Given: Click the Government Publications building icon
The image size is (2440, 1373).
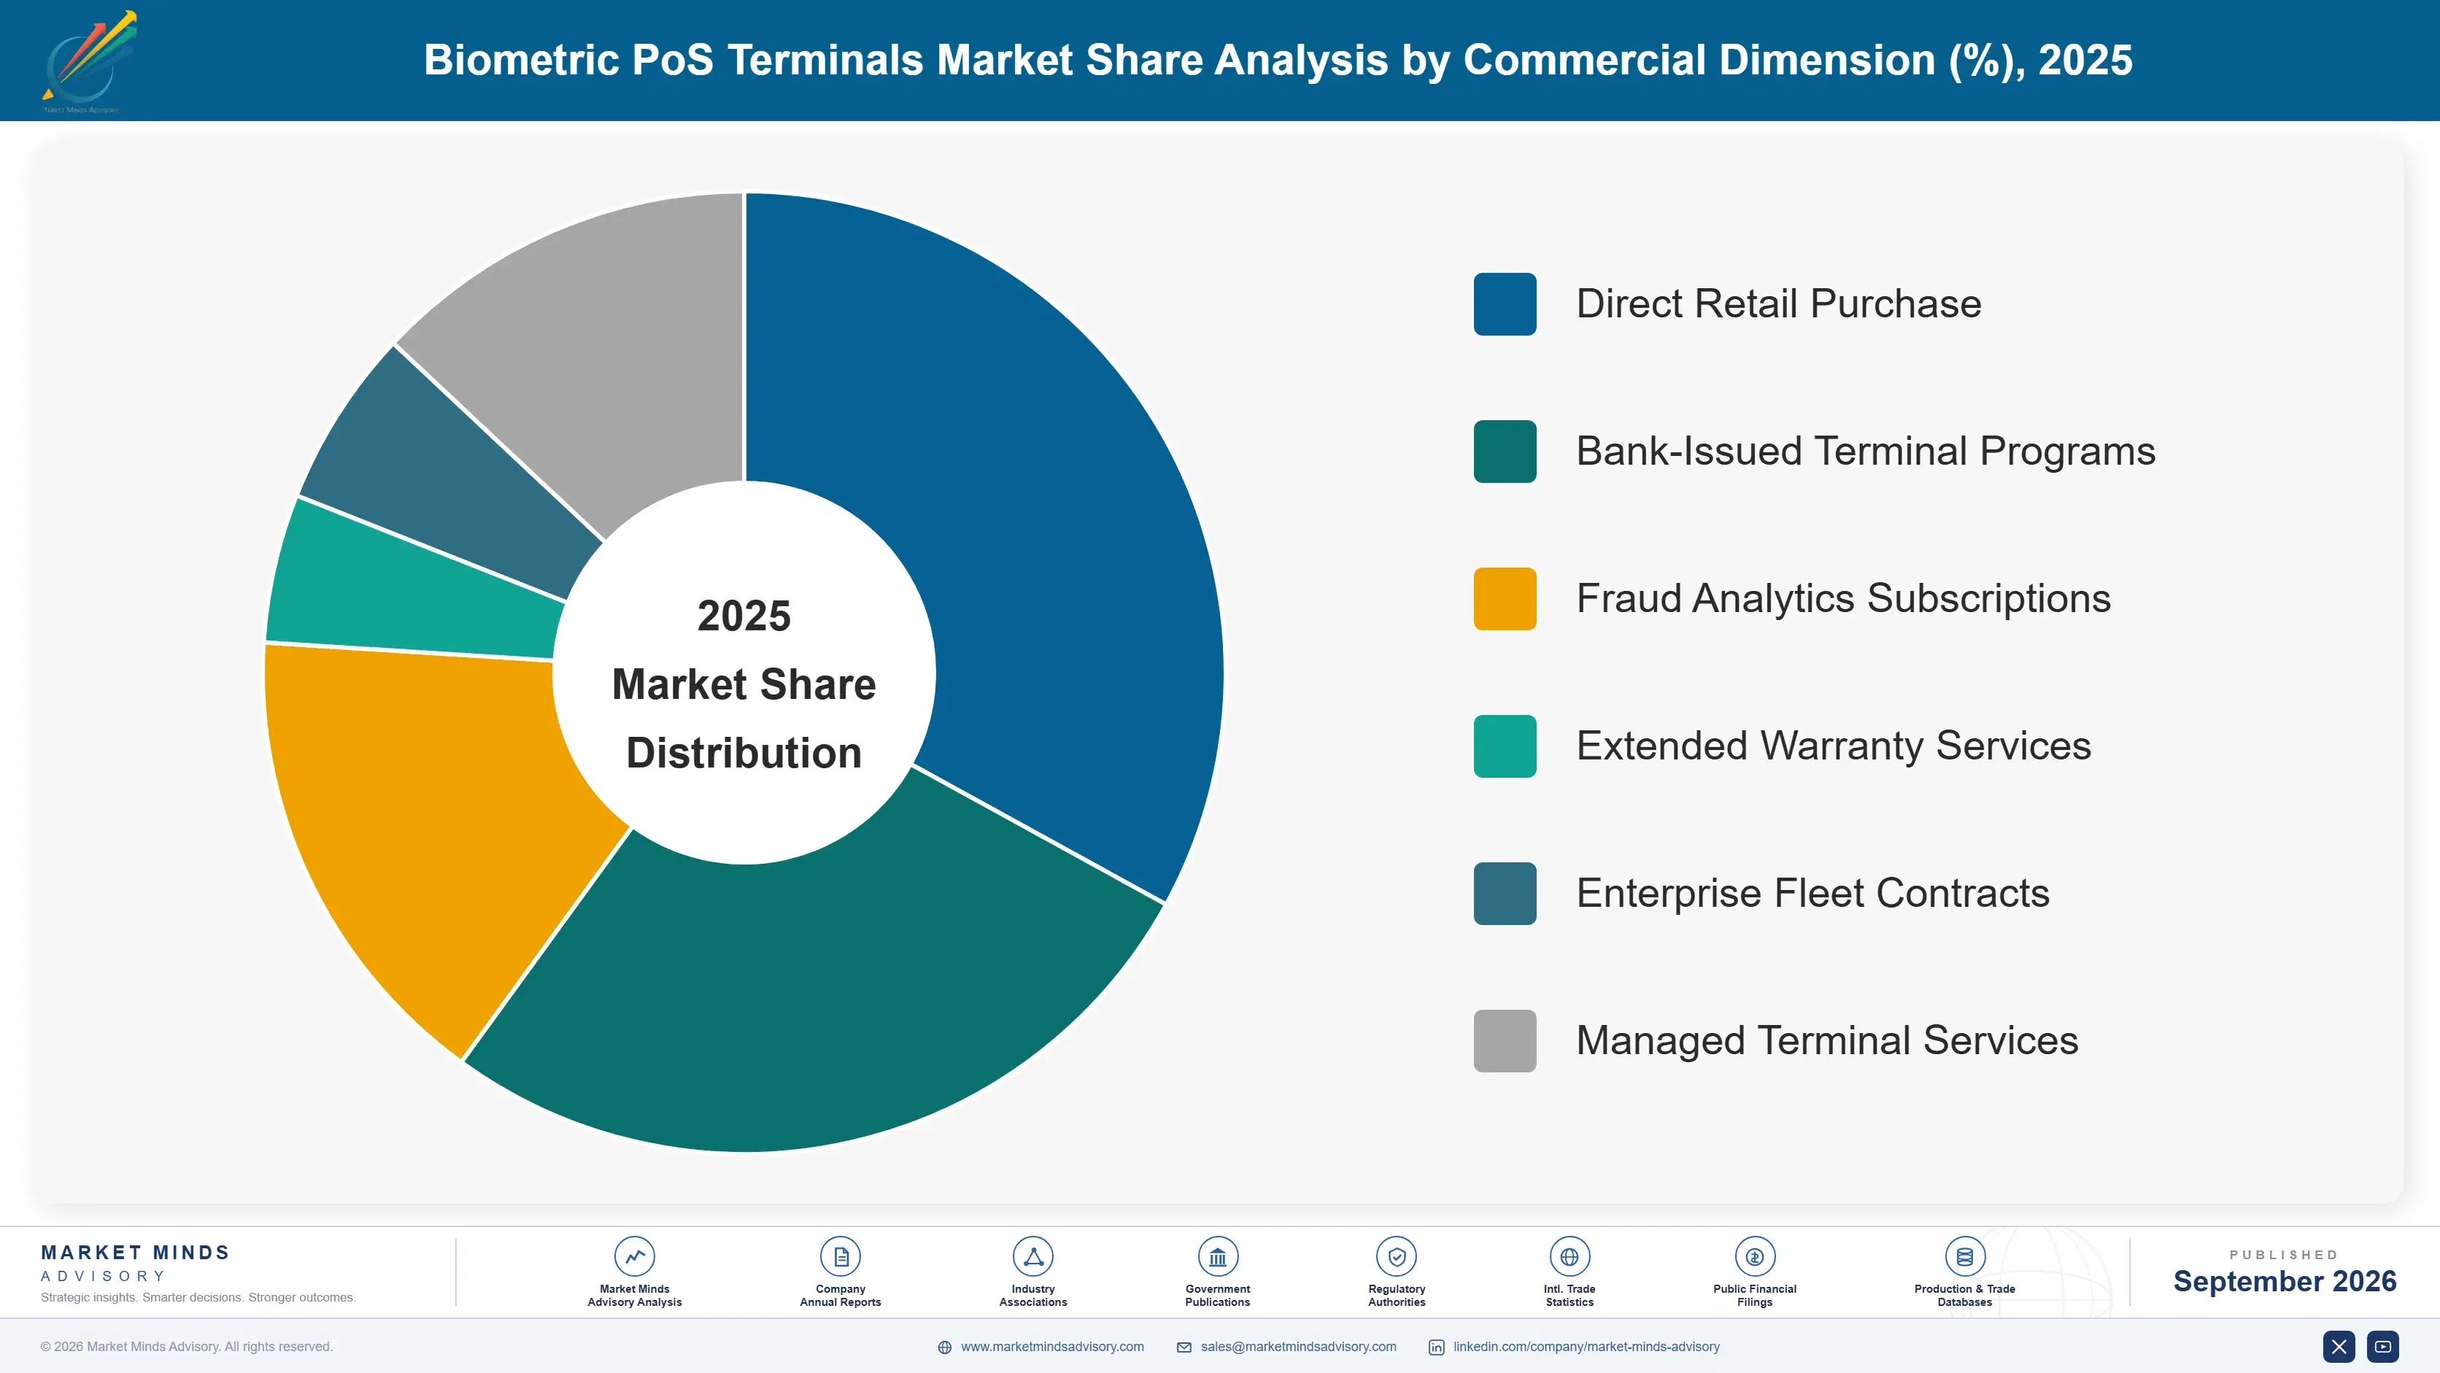Looking at the screenshot, I should click(1217, 1256).
